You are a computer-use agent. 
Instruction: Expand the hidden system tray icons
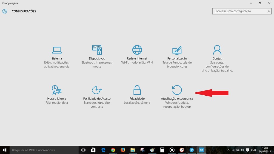pos(228,150)
